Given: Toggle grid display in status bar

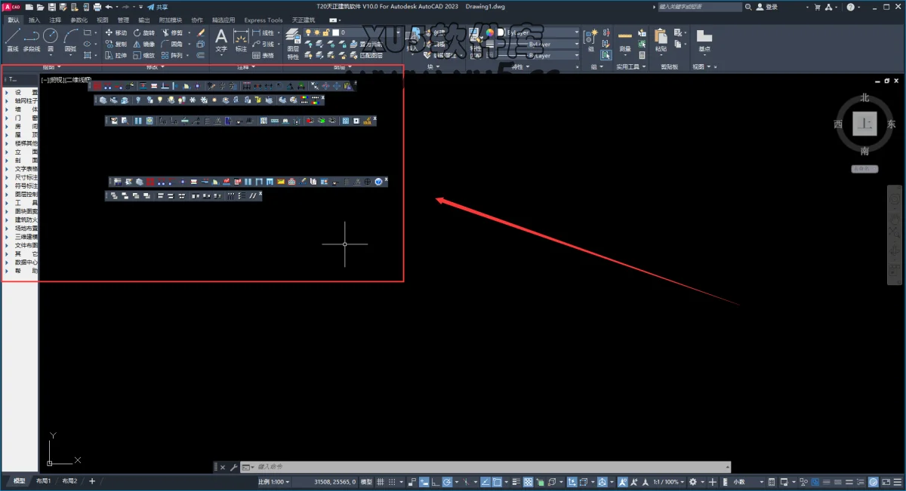Looking at the screenshot, I should pyautogui.click(x=381, y=482).
